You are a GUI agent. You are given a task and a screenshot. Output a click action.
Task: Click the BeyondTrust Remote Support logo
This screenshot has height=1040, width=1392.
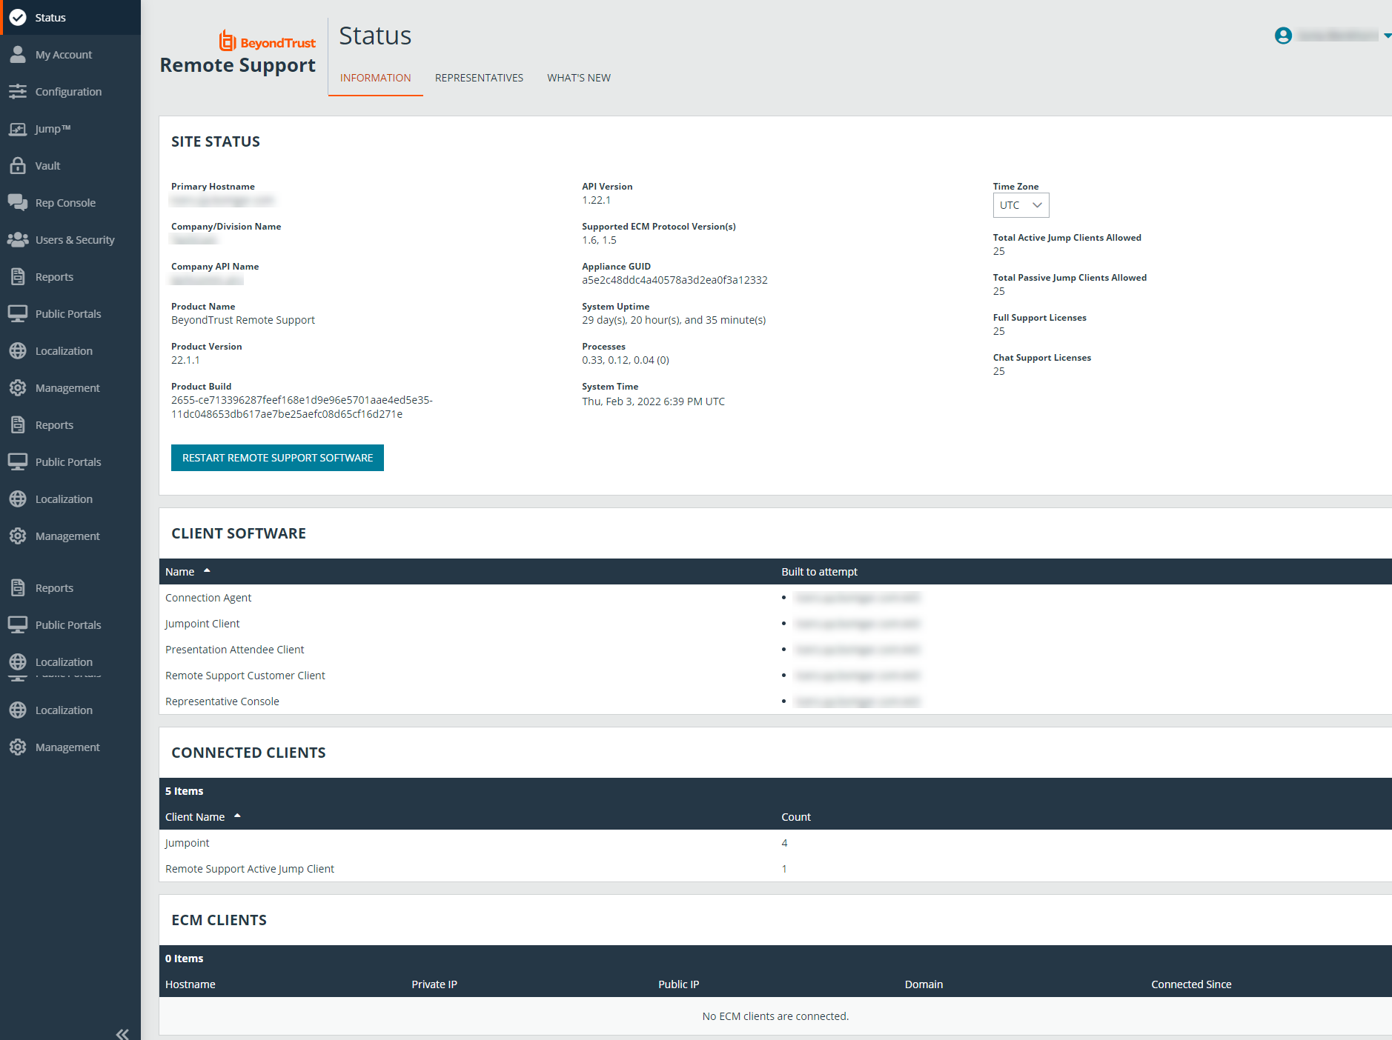238,53
